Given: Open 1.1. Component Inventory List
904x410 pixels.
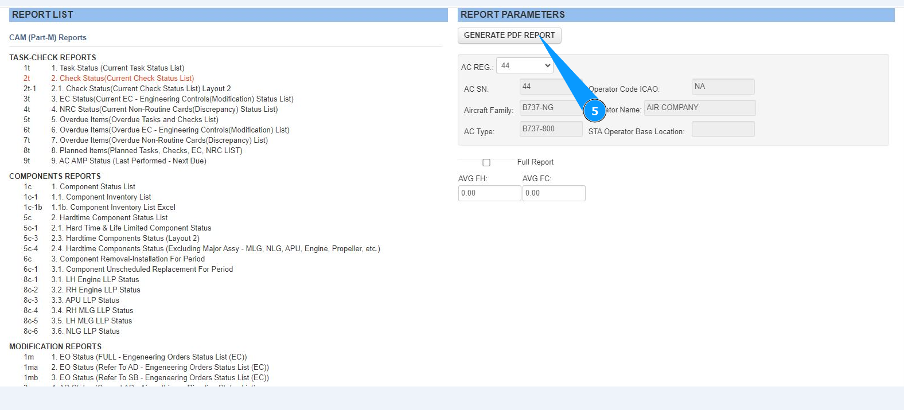Looking at the screenshot, I should (x=101, y=197).
